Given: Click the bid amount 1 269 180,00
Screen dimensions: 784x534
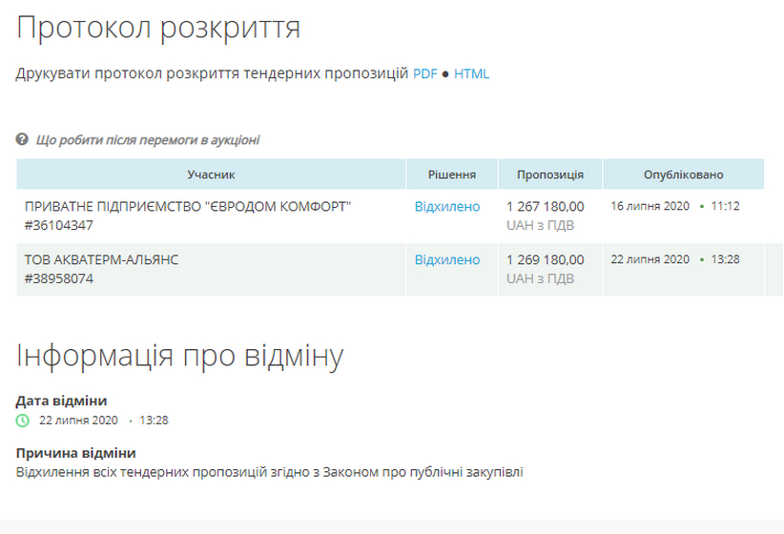Looking at the screenshot, I should tap(546, 259).
